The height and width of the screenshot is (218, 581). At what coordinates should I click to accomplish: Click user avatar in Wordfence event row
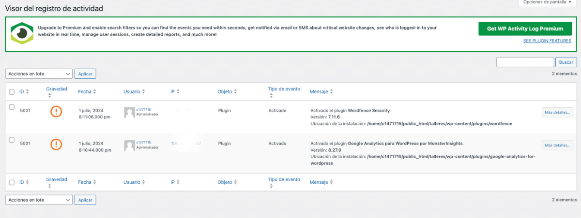point(129,113)
